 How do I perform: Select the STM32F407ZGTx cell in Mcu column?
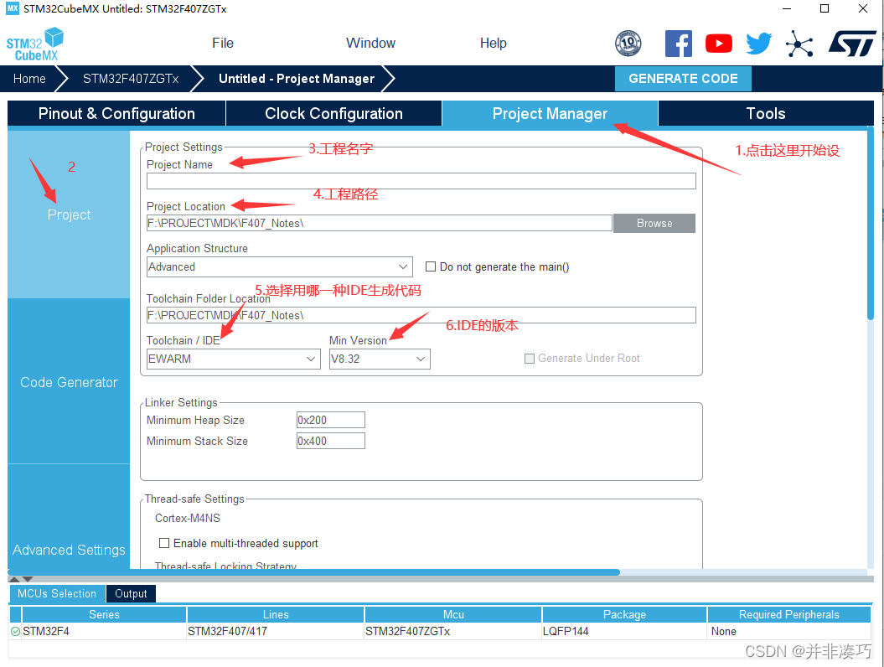click(453, 632)
